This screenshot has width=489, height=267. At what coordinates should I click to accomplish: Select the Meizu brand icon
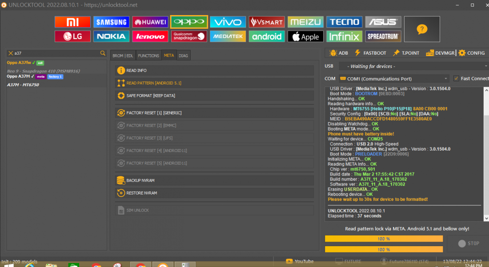pyautogui.click(x=306, y=22)
